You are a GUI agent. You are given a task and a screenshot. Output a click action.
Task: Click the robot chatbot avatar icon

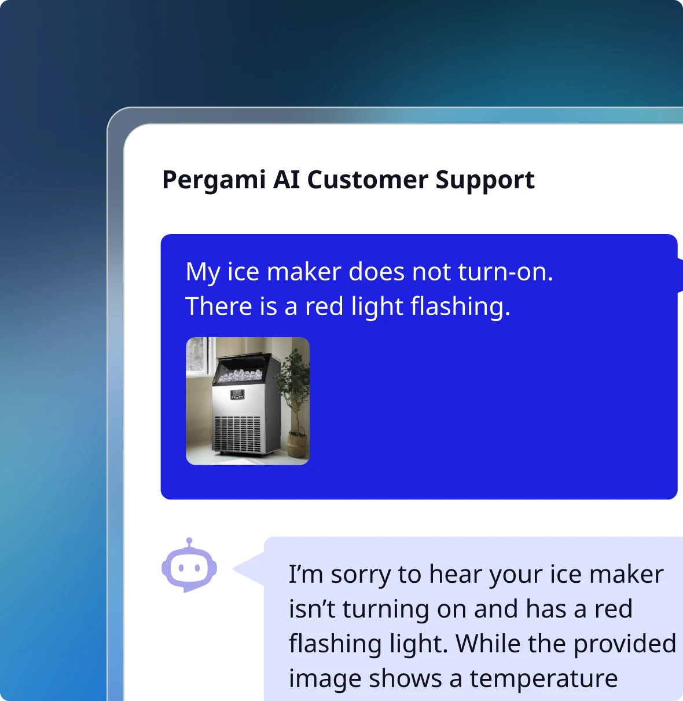point(189,565)
